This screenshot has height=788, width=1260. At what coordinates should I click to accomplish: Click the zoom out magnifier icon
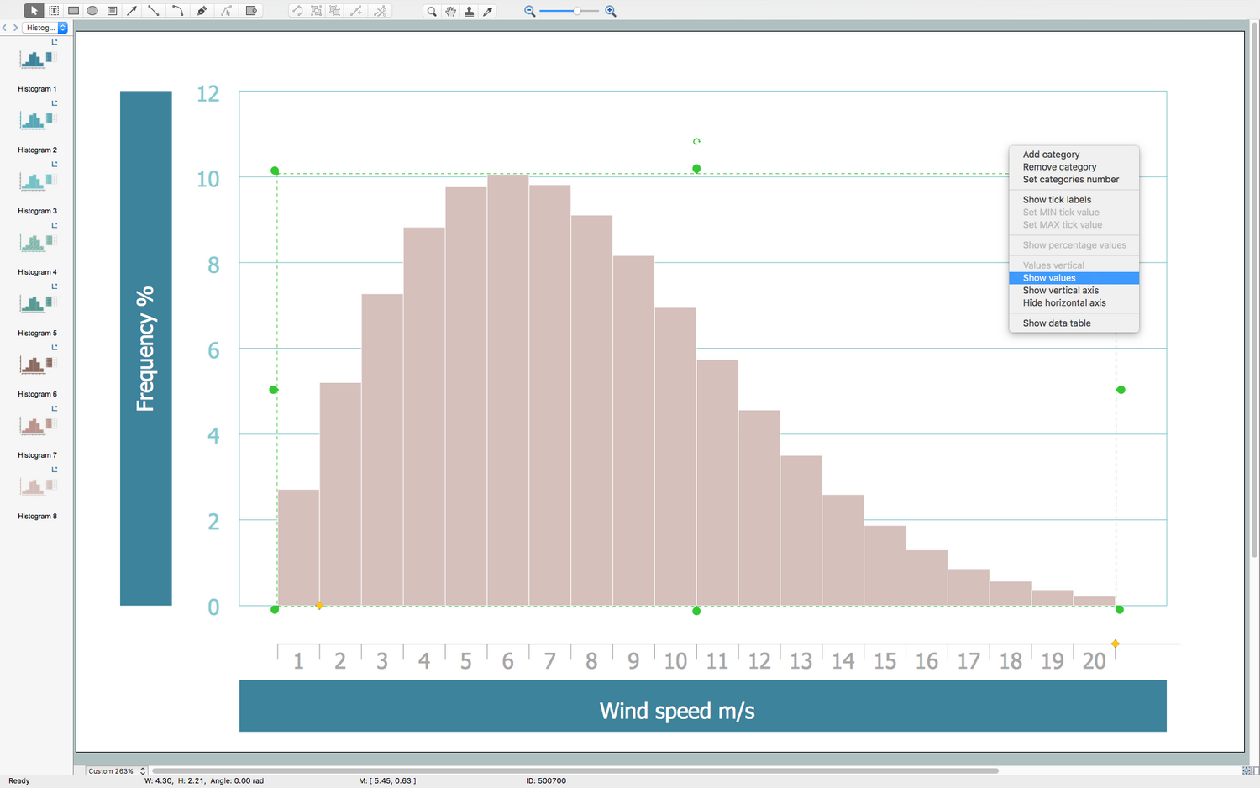point(529,11)
